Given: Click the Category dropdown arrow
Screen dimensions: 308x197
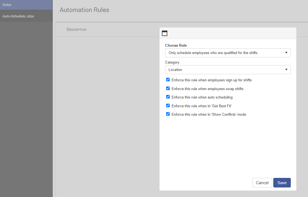Looking at the screenshot, I should coord(286,70).
